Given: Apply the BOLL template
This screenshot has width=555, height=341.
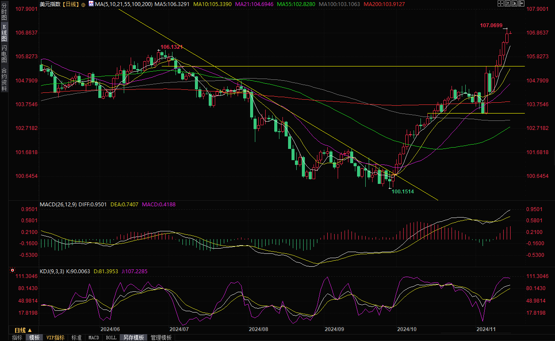Looking at the screenshot, I should click(111, 338).
